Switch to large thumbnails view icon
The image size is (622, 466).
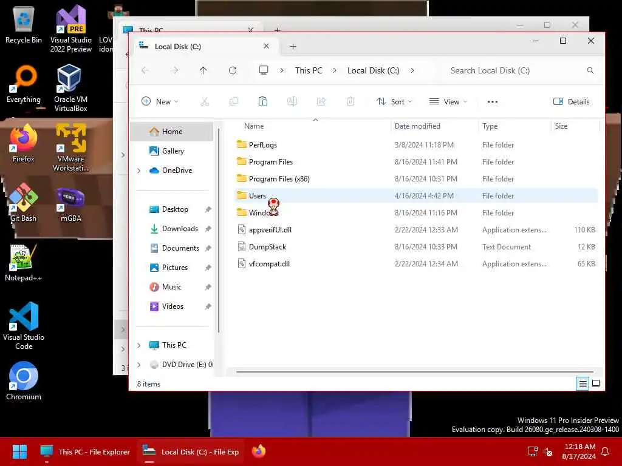[596, 383]
